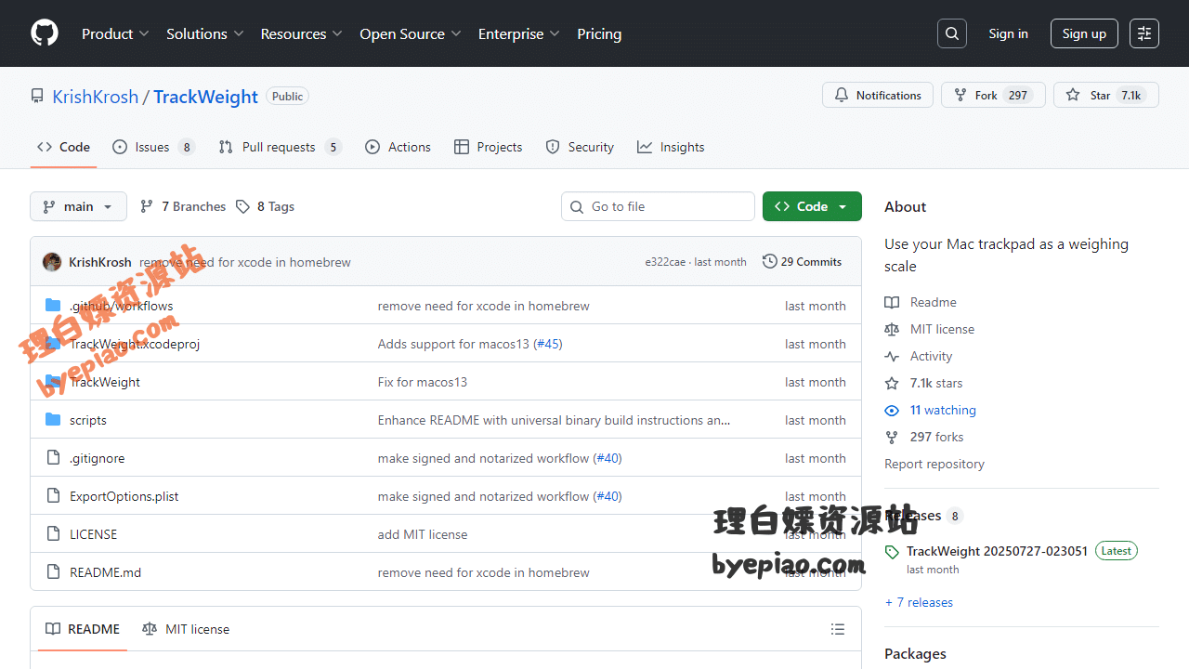Image resolution: width=1189 pixels, height=669 pixels.
Task: Open the ExportOptions.plist file
Action: click(x=124, y=496)
